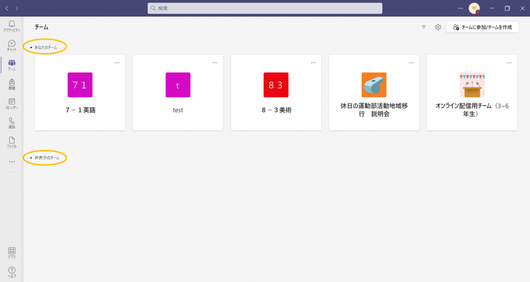Open Help (ヘルプ) in the sidebar

coord(11,272)
